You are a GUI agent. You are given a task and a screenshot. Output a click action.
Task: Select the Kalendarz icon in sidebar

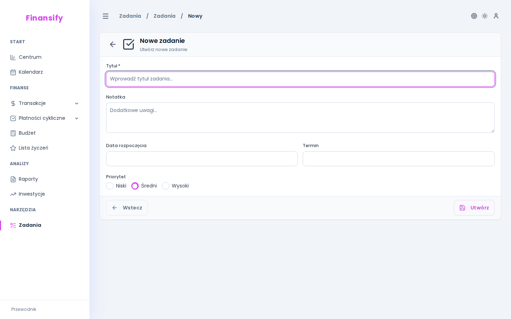13,72
